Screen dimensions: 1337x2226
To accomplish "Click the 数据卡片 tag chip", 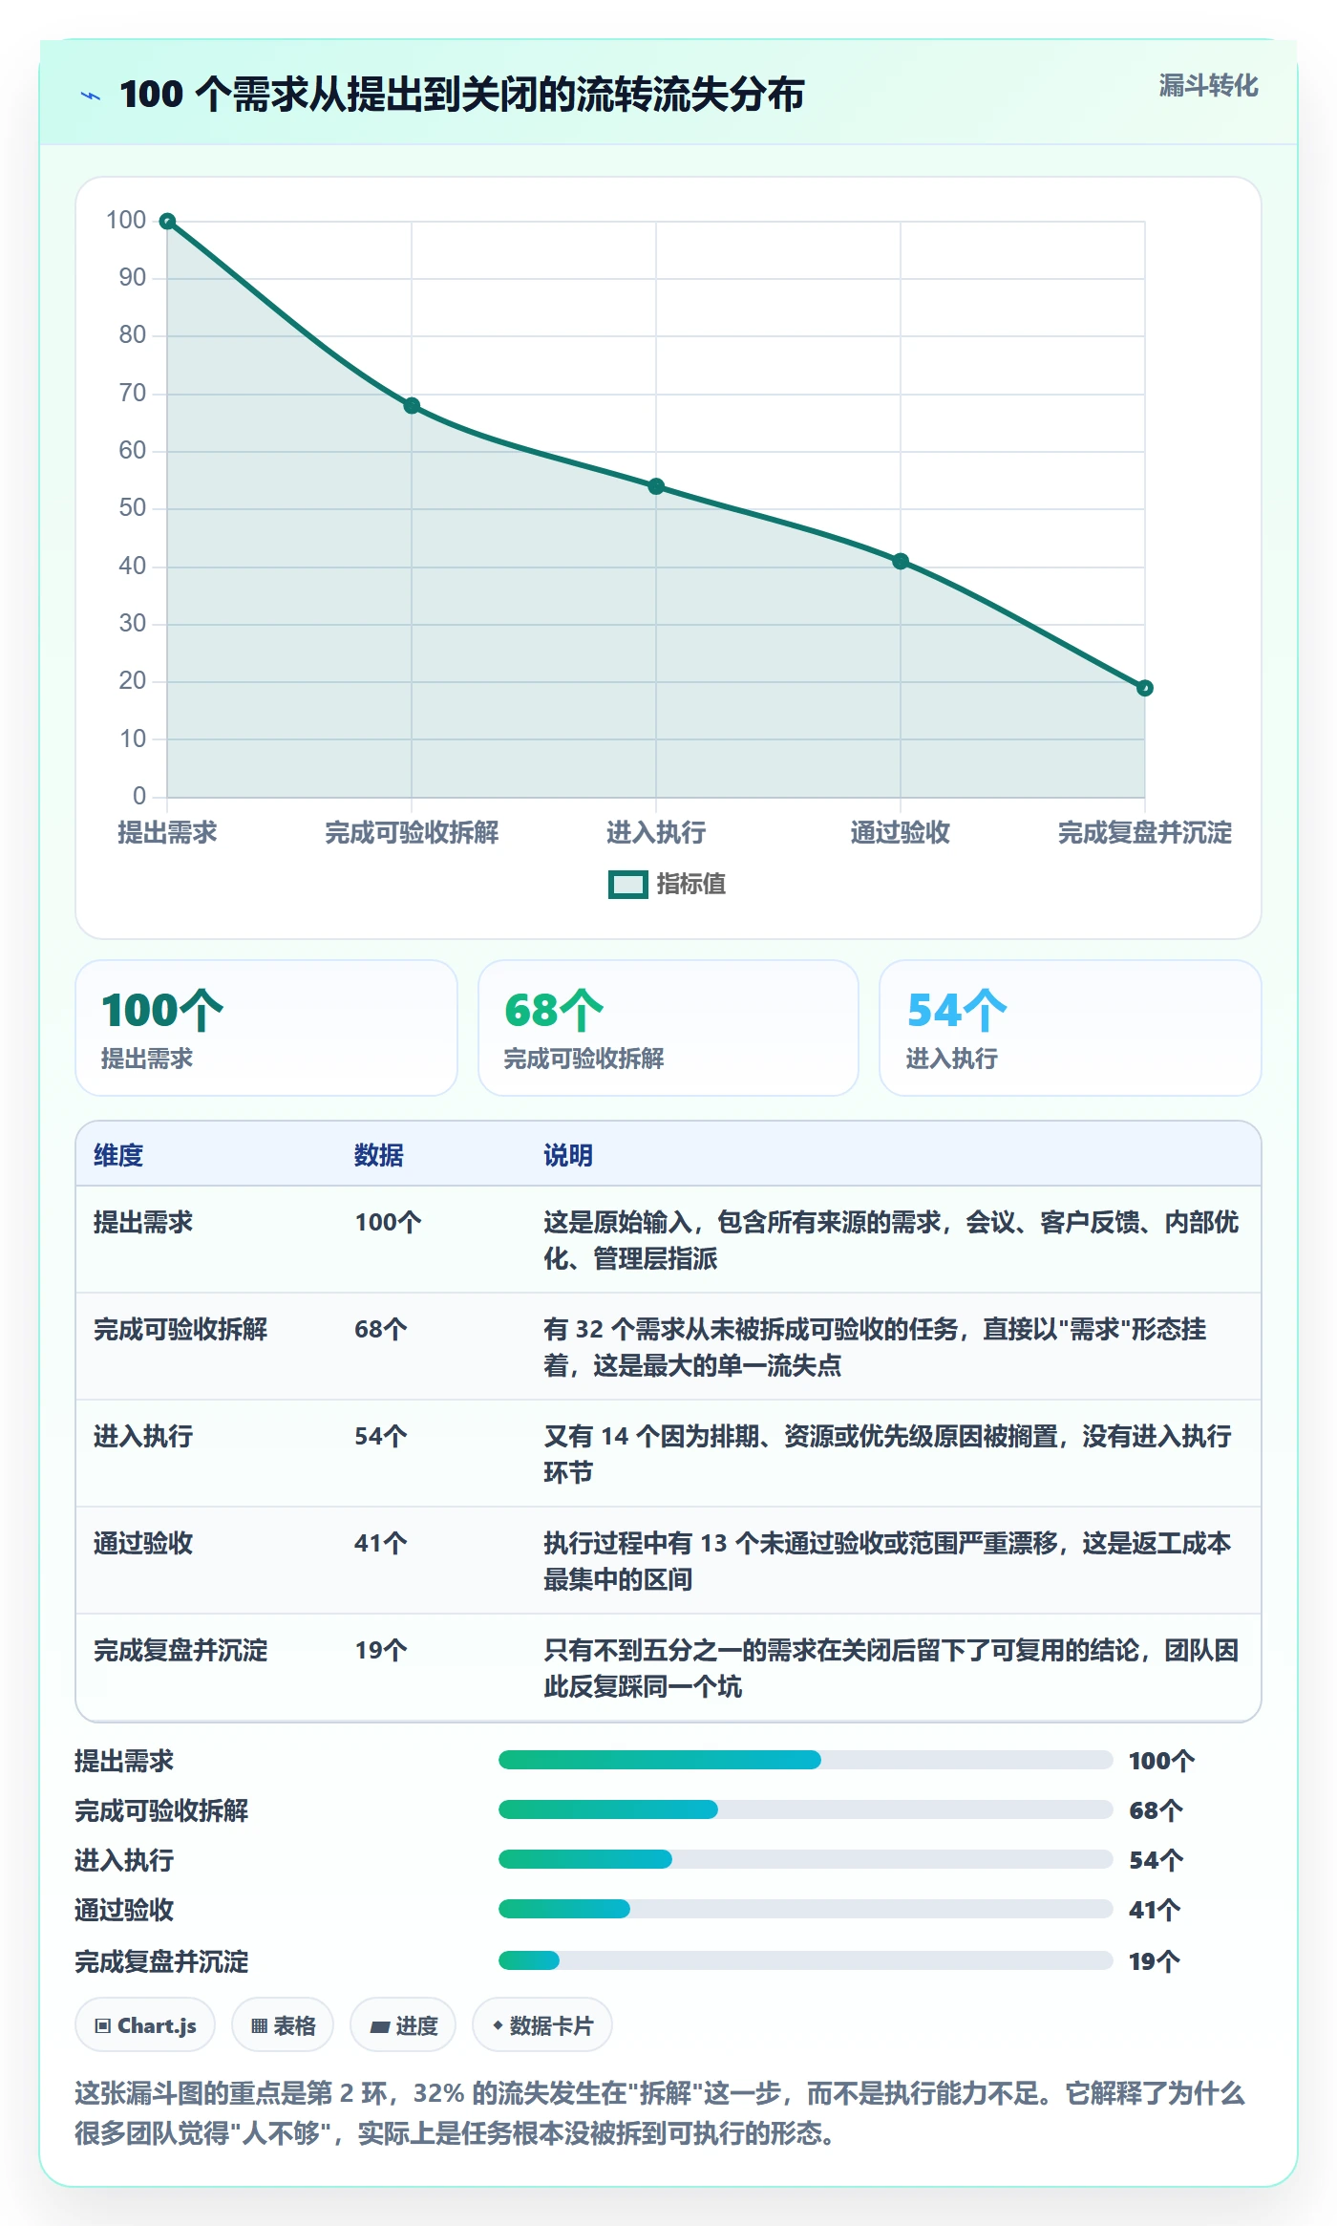I will pyautogui.click(x=542, y=2024).
